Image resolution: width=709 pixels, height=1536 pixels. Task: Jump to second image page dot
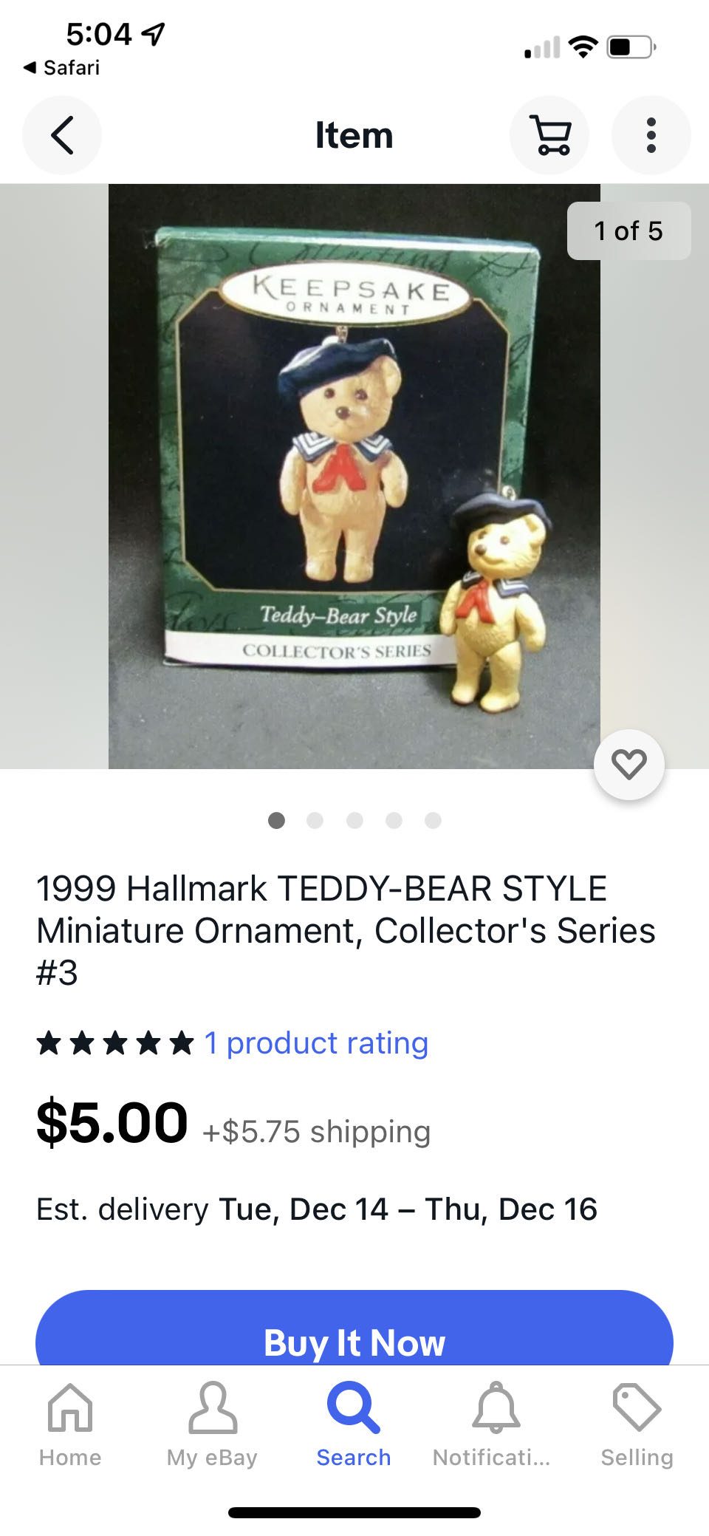point(315,820)
